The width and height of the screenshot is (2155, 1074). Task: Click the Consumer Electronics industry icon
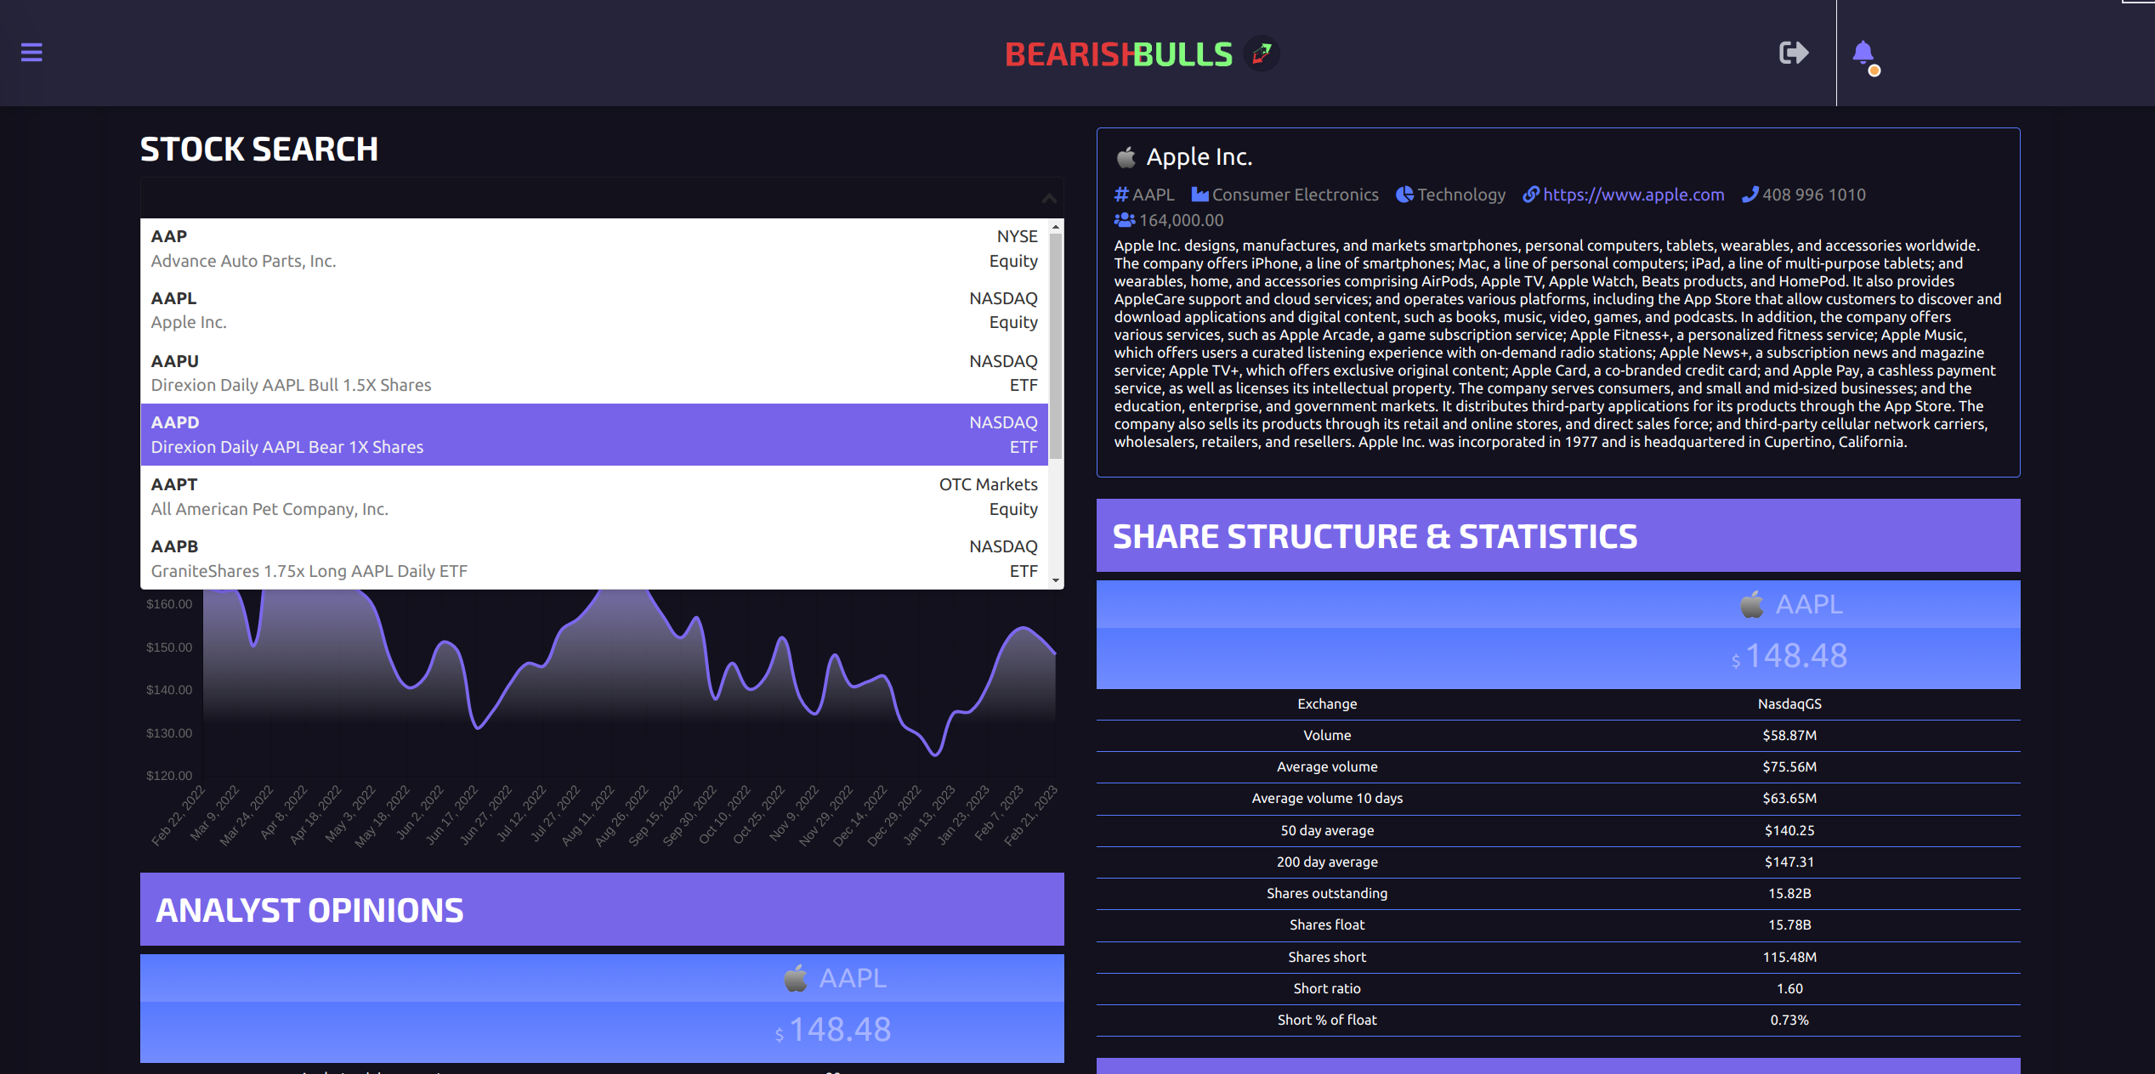[x=1199, y=195]
